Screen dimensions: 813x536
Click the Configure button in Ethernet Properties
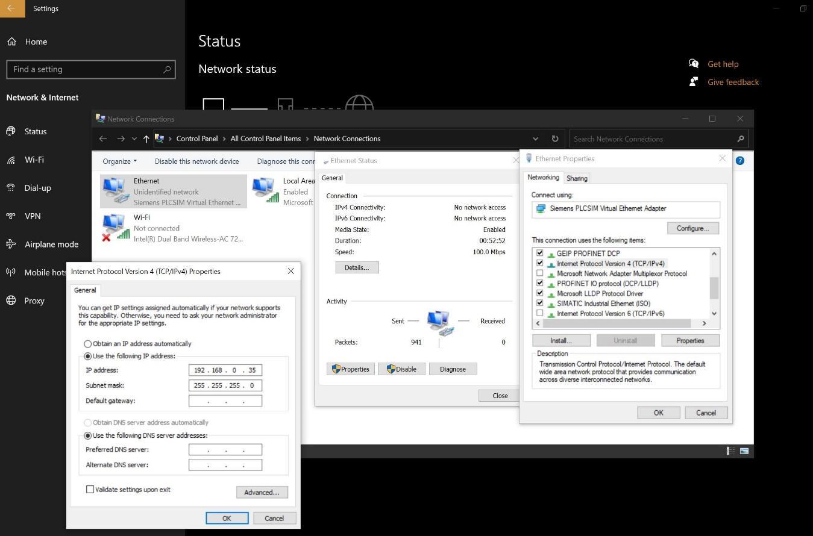click(692, 228)
